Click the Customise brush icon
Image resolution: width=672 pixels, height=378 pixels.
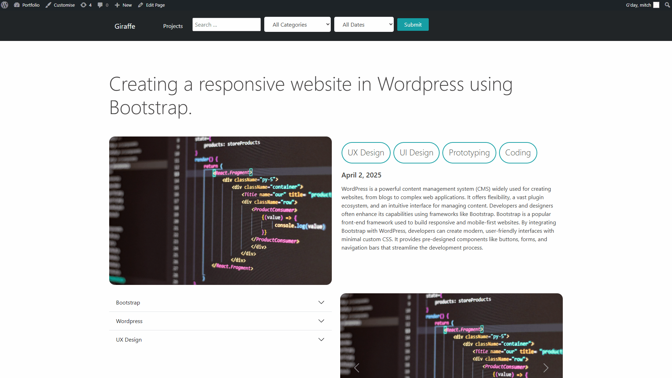pyautogui.click(x=49, y=5)
